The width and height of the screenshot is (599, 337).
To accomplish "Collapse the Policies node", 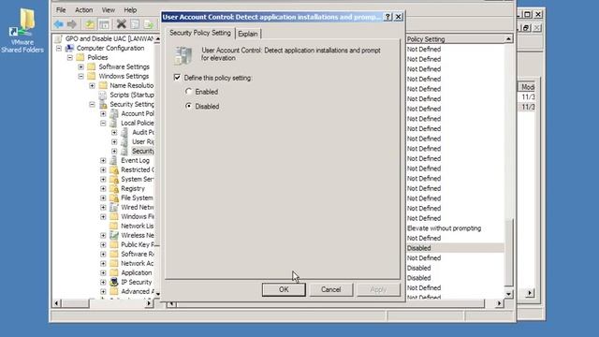I will (70, 57).
